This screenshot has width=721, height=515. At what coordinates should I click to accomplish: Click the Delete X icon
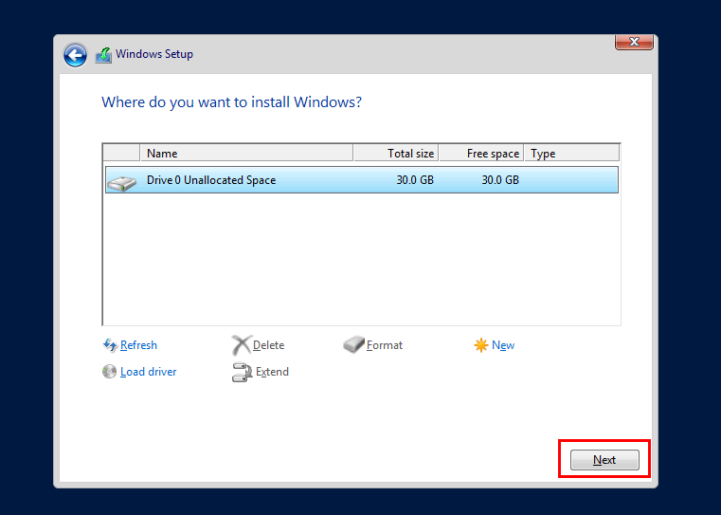242,345
